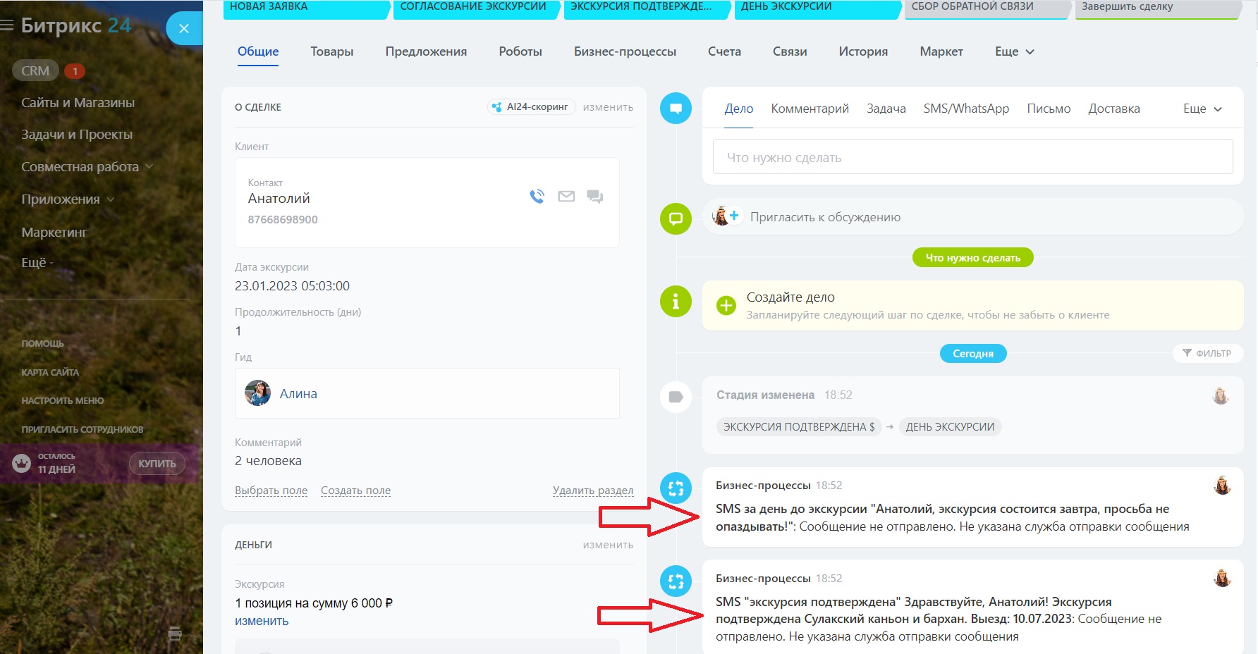Set deal stage to СОГЛАСОВАНИЕ ЭКСКУРСИИ

pyautogui.click(x=476, y=8)
